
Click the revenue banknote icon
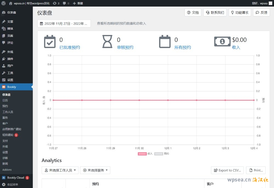click(x=222, y=42)
